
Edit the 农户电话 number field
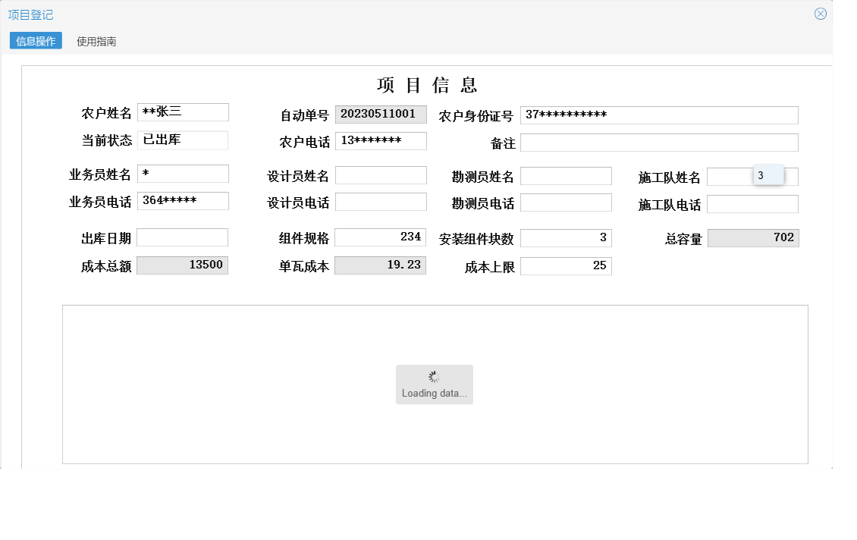point(381,140)
